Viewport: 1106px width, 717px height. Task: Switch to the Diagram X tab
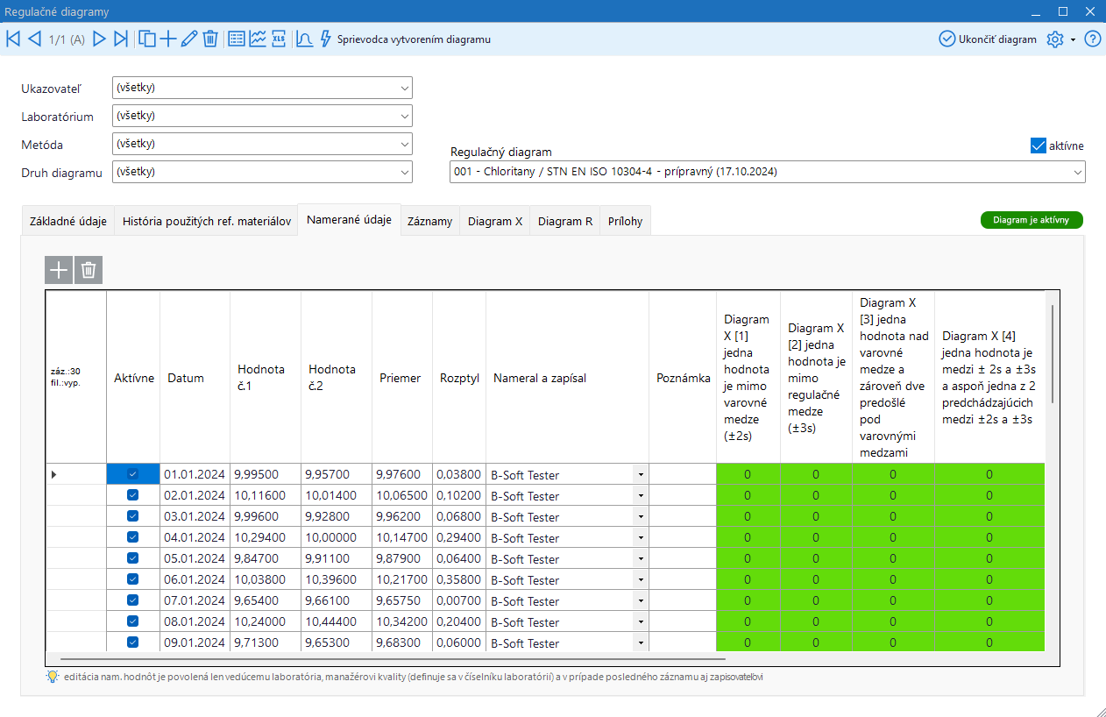[494, 222]
